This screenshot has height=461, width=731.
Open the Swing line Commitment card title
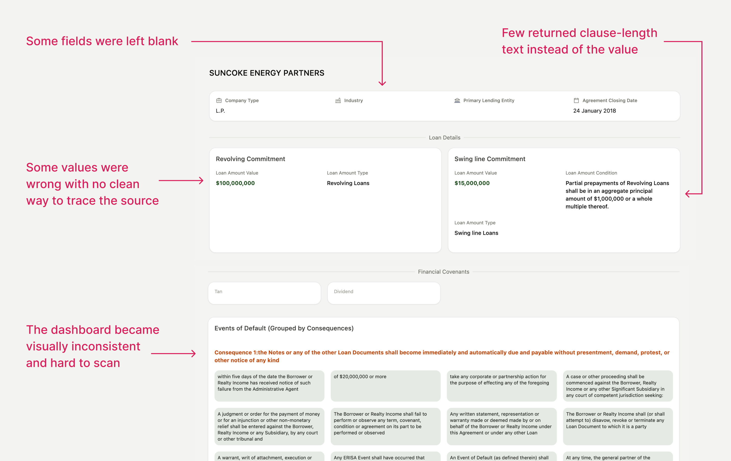[x=490, y=159]
